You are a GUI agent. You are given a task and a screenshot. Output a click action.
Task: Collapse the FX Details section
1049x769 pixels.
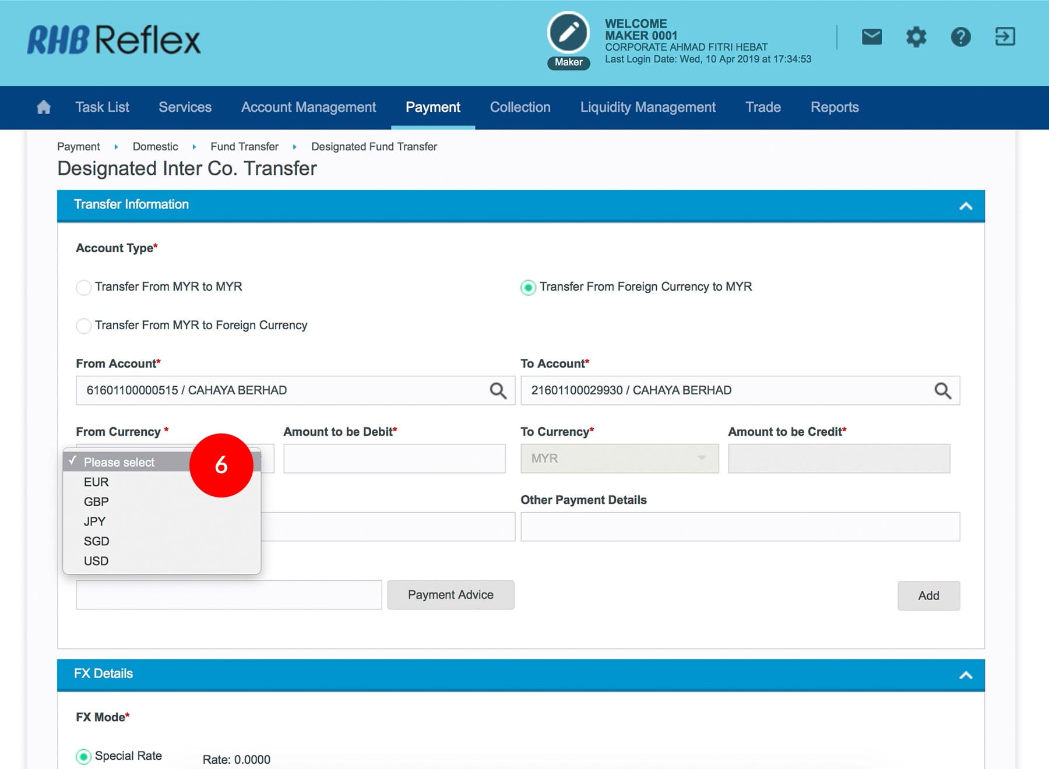966,675
